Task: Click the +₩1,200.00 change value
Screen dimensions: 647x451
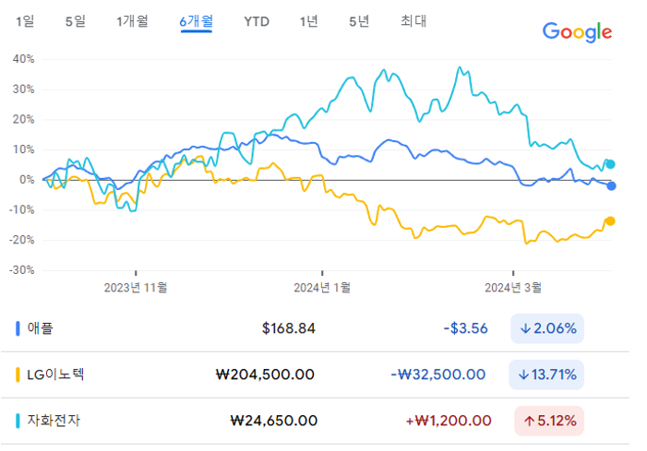Action: [x=449, y=421]
